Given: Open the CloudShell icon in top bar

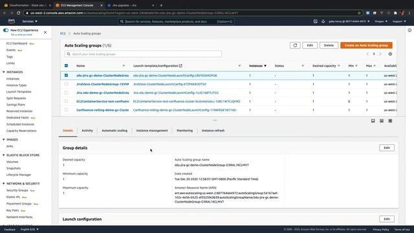Looking at the screenshot, I should 315,21.
